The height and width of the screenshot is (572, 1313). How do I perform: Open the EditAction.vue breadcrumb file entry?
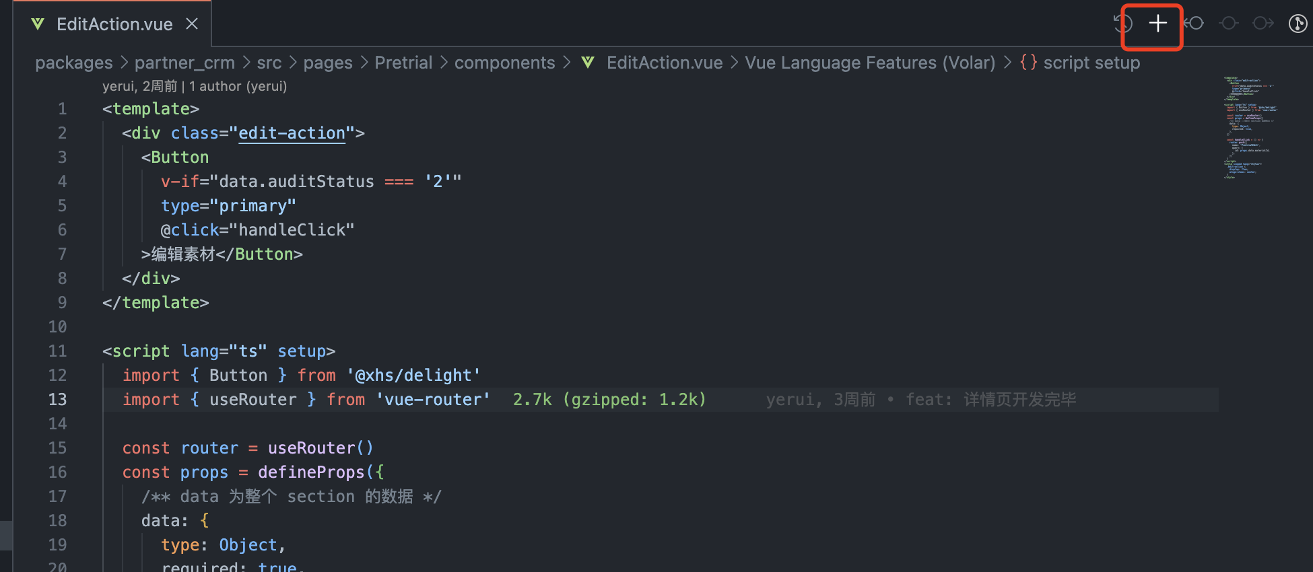pos(665,63)
